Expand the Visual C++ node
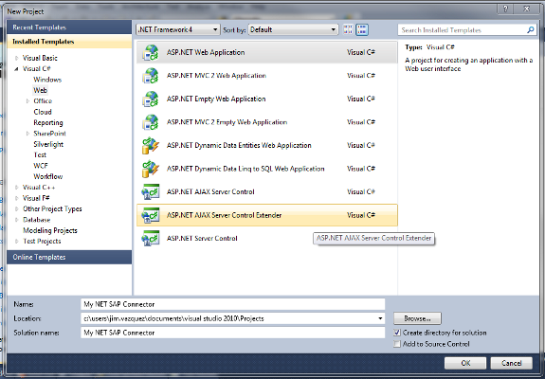The width and height of the screenshot is (545, 379). (16, 188)
